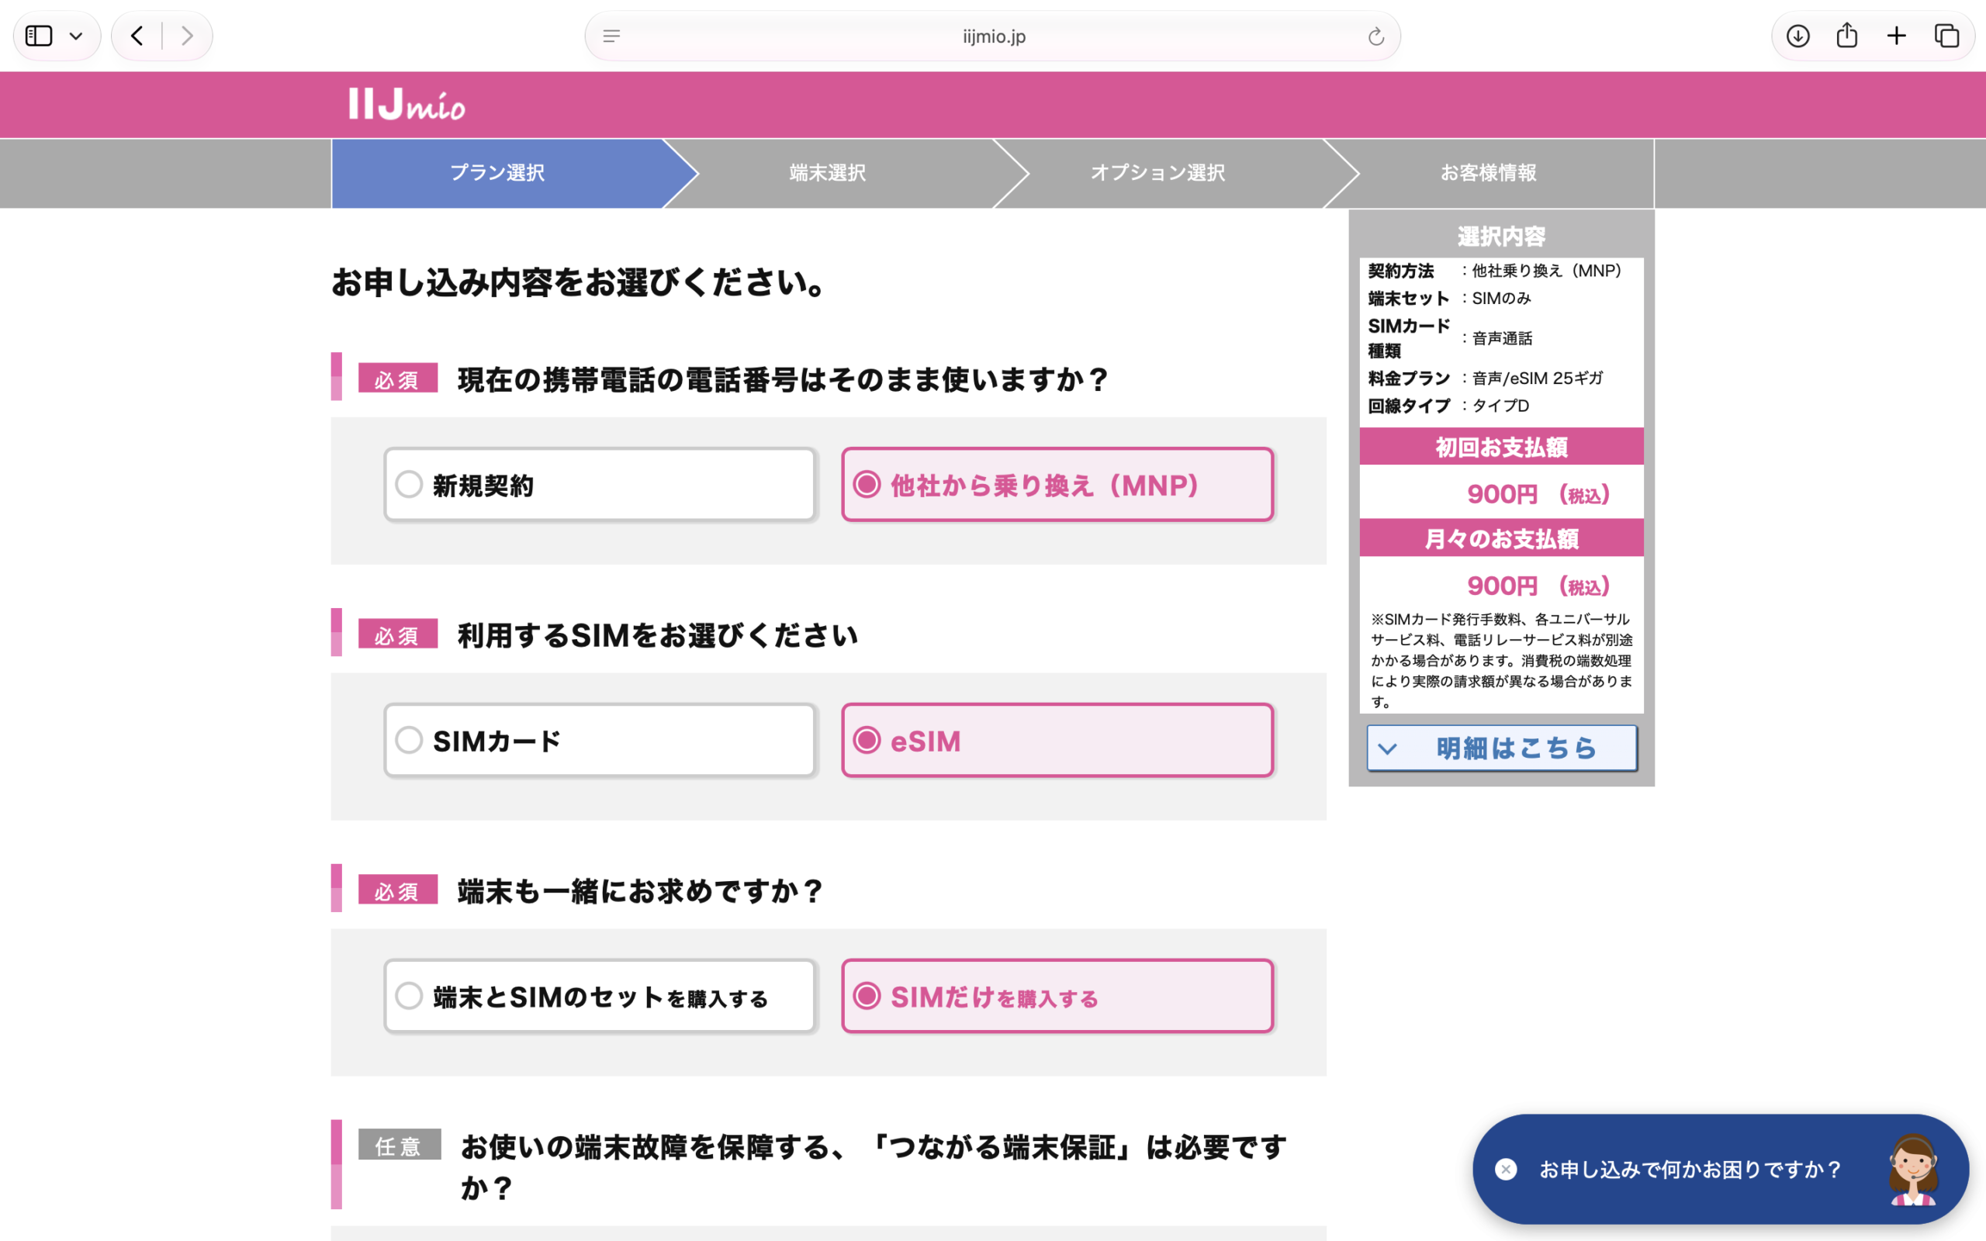Click the SIMのみ summary value
This screenshot has height=1241, width=1986.
[1501, 298]
